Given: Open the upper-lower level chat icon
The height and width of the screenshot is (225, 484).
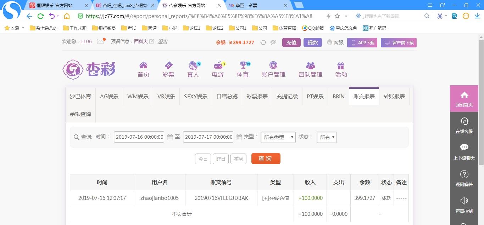Looking at the screenshot, I should click(464, 148).
